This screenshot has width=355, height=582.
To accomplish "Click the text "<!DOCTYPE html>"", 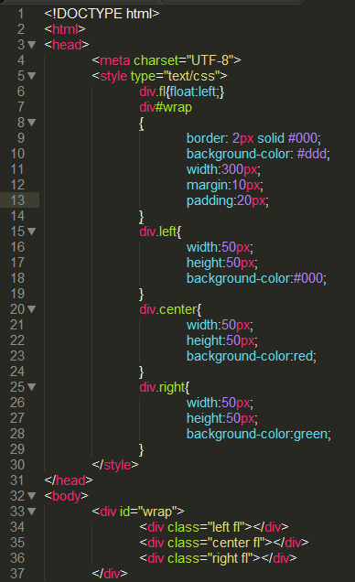I will pyautogui.click(x=102, y=14).
